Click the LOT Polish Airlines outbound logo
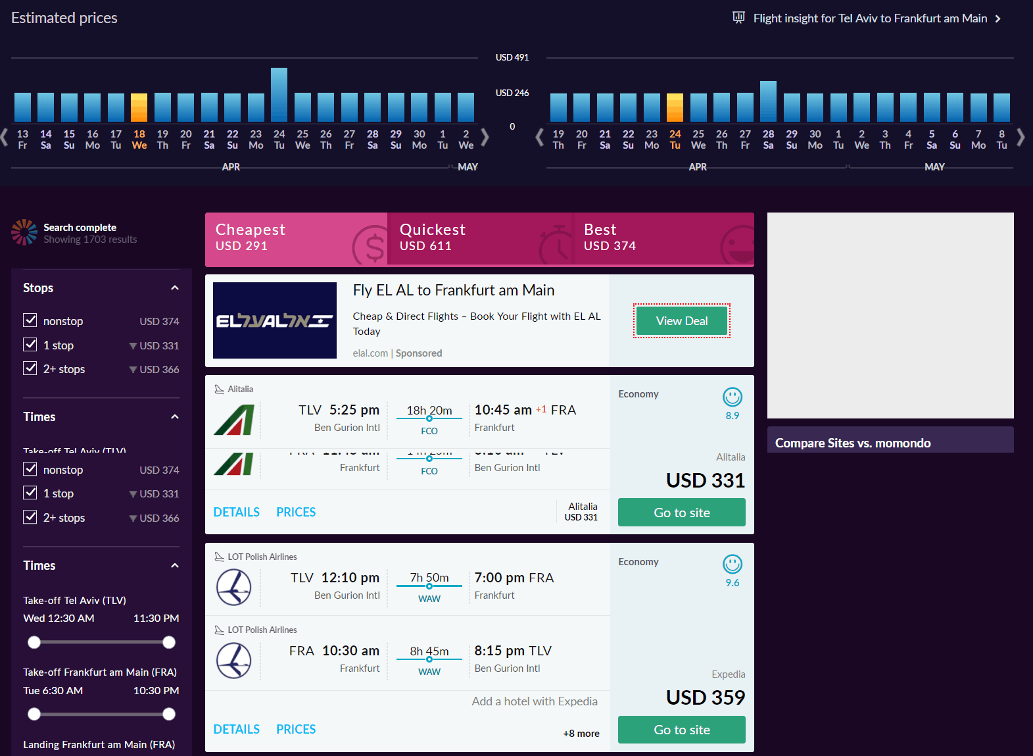 [234, 587]
